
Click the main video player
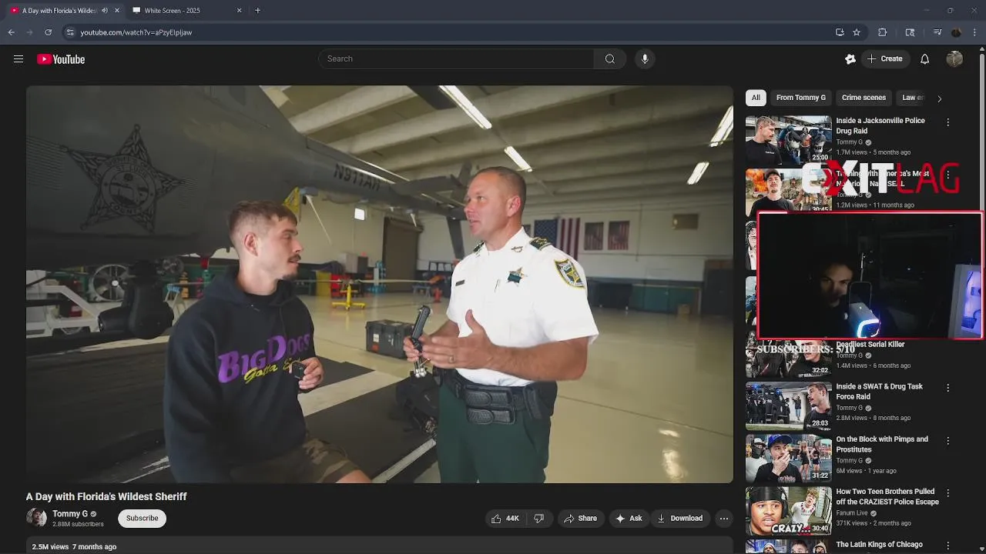click(380, 284)
